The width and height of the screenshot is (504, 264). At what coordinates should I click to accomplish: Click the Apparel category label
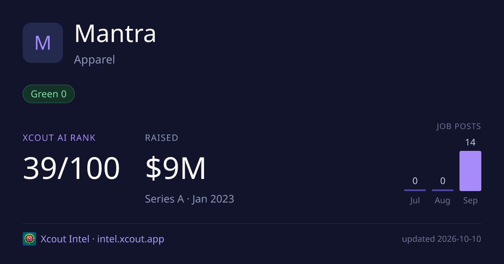[x=94, y=60]
